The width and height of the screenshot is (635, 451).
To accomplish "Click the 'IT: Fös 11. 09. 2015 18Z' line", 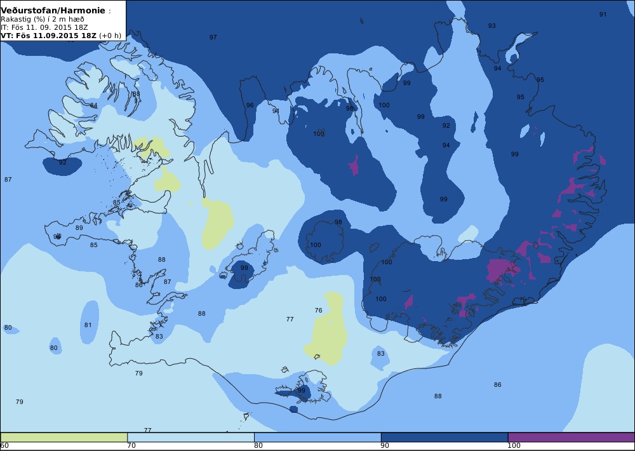I will click(44, 27).
